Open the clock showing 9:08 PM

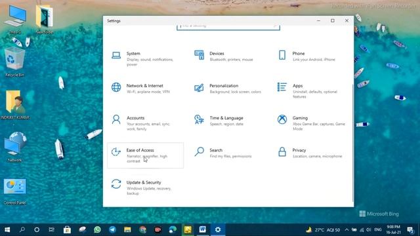pyautogui.click(x=393, y=229)
